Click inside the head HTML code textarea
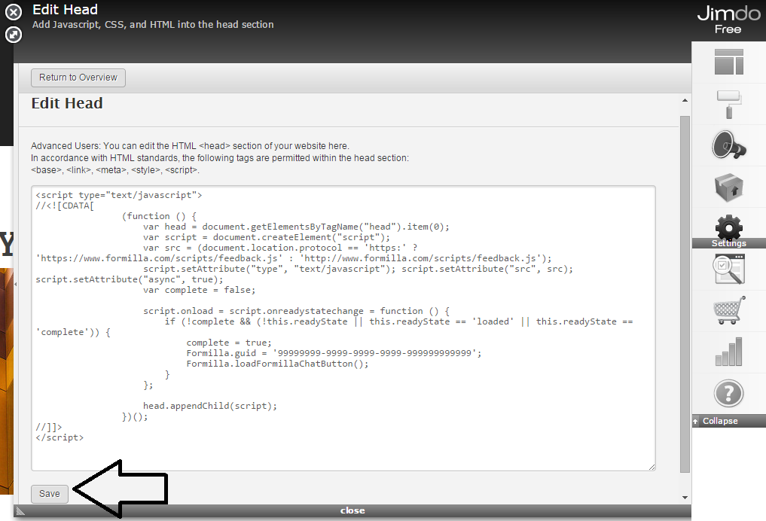 coord(343,328)
